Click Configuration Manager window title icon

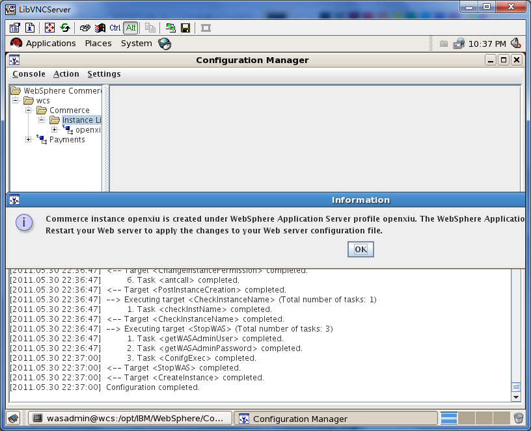point(14,60)
